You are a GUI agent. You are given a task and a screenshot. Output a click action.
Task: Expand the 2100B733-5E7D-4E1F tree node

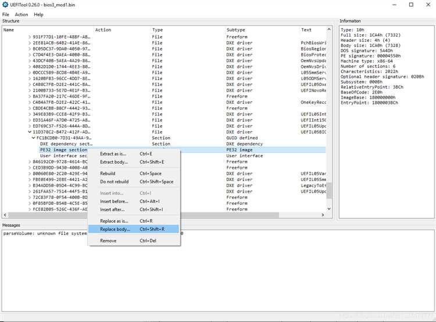click(30, 91)
